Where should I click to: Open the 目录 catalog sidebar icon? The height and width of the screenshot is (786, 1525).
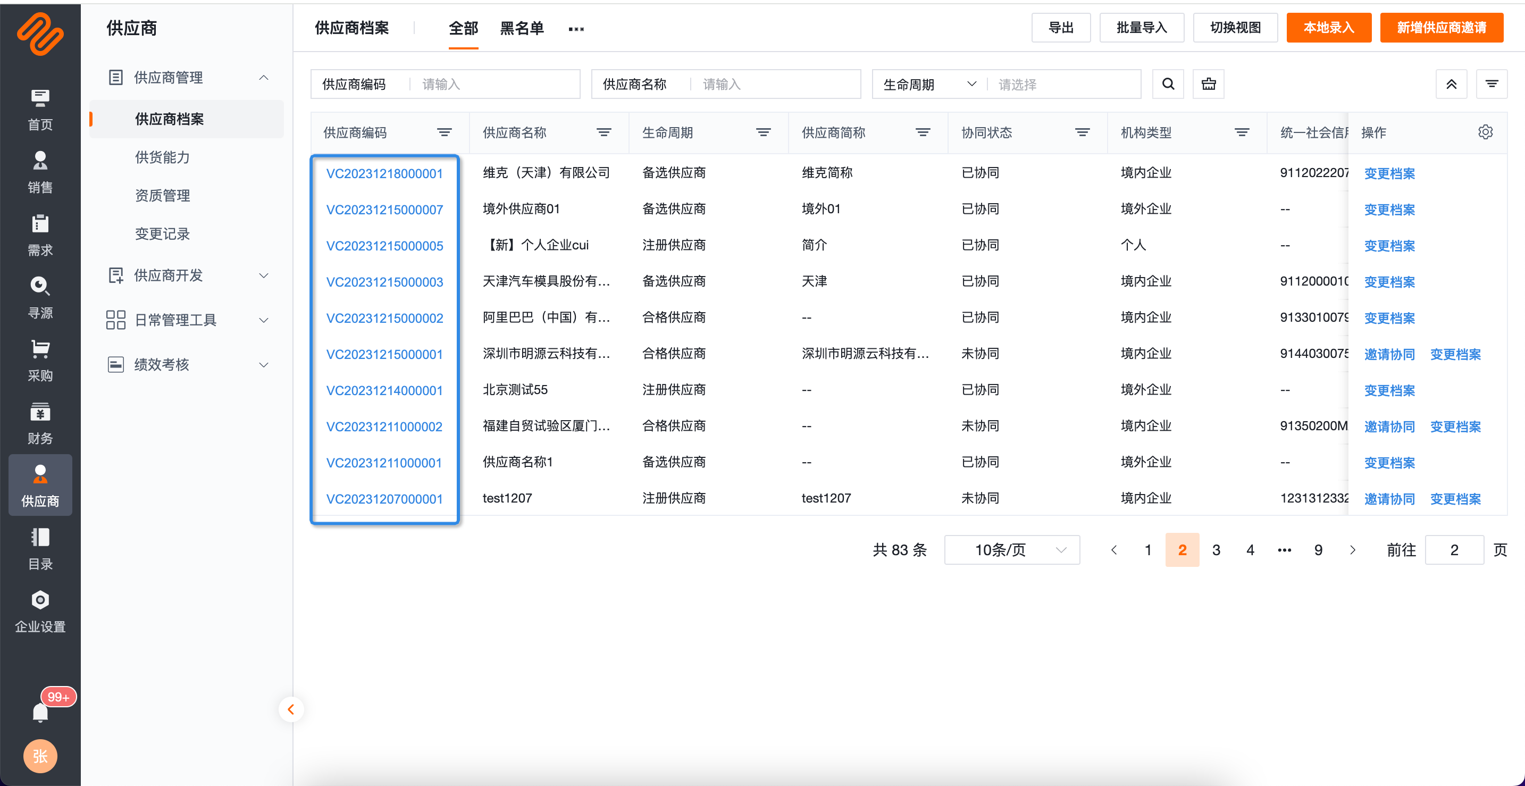click(40, 549)
